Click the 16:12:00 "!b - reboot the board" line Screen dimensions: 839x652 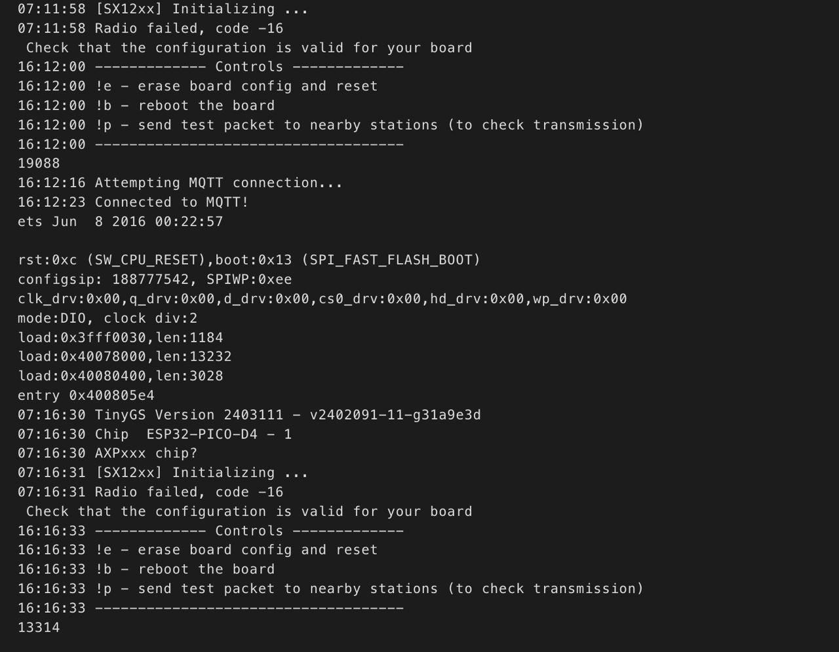click(146, 106)
